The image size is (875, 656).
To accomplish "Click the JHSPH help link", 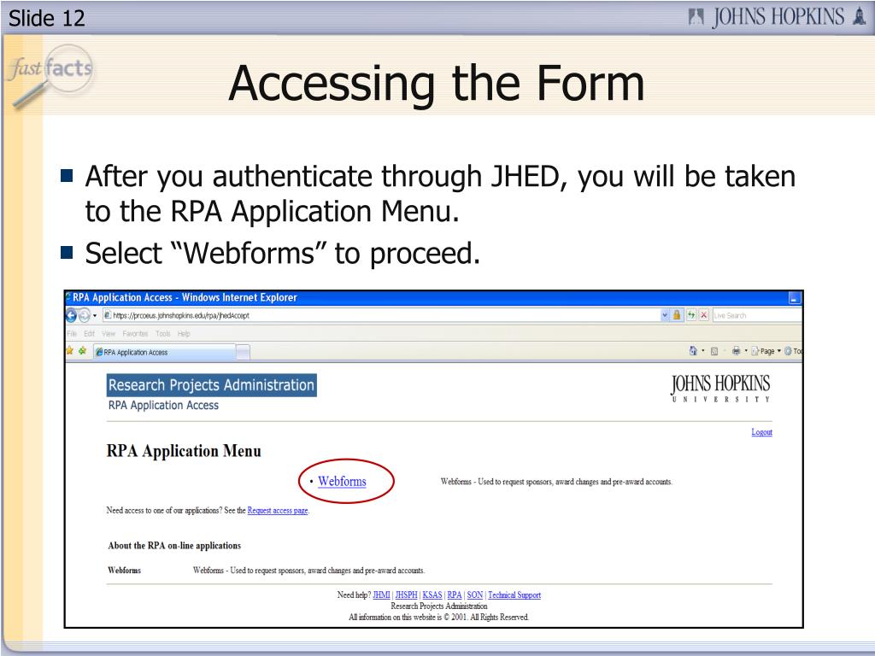I will point(406,595).
